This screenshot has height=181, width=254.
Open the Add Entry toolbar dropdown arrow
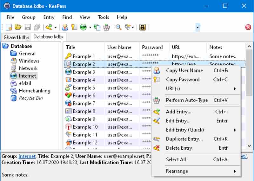(x=55, y=27)
